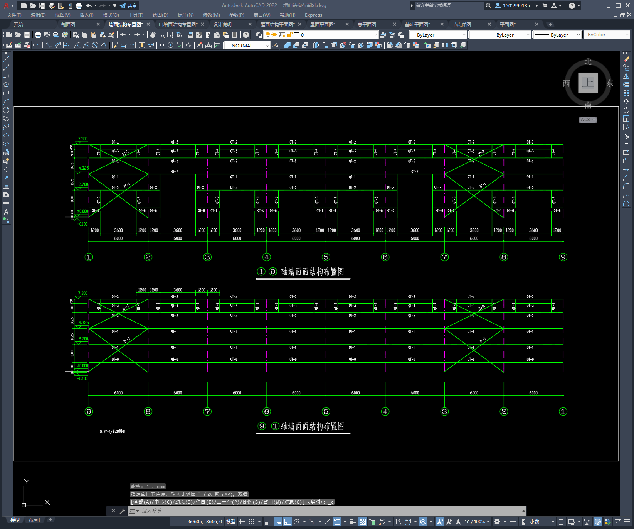The height and width of the screenshot is (529, 634).
Task: Toggle transparency display in status bar
Action: [363, 522]
